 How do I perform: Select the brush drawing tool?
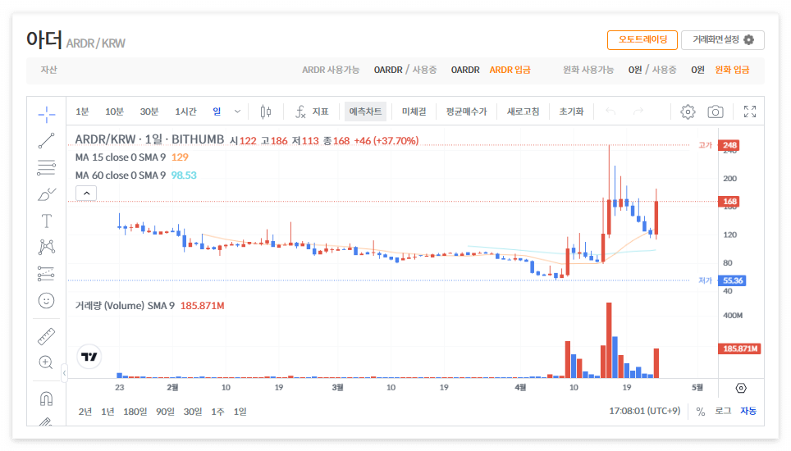pos(47,194)
